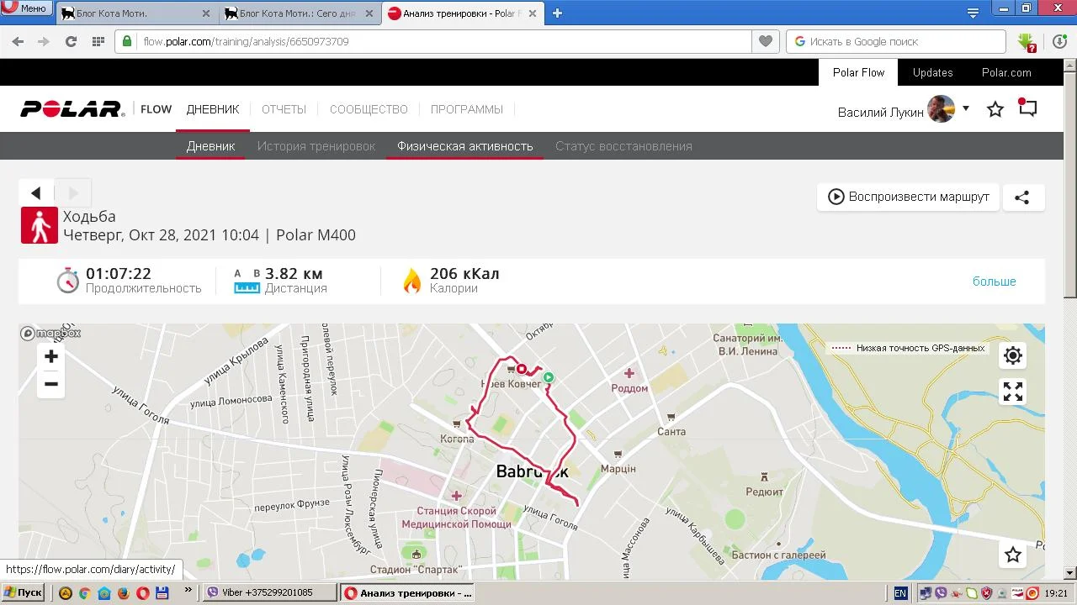
Task: Go forward with browser forward arrow
Action: 44,41
